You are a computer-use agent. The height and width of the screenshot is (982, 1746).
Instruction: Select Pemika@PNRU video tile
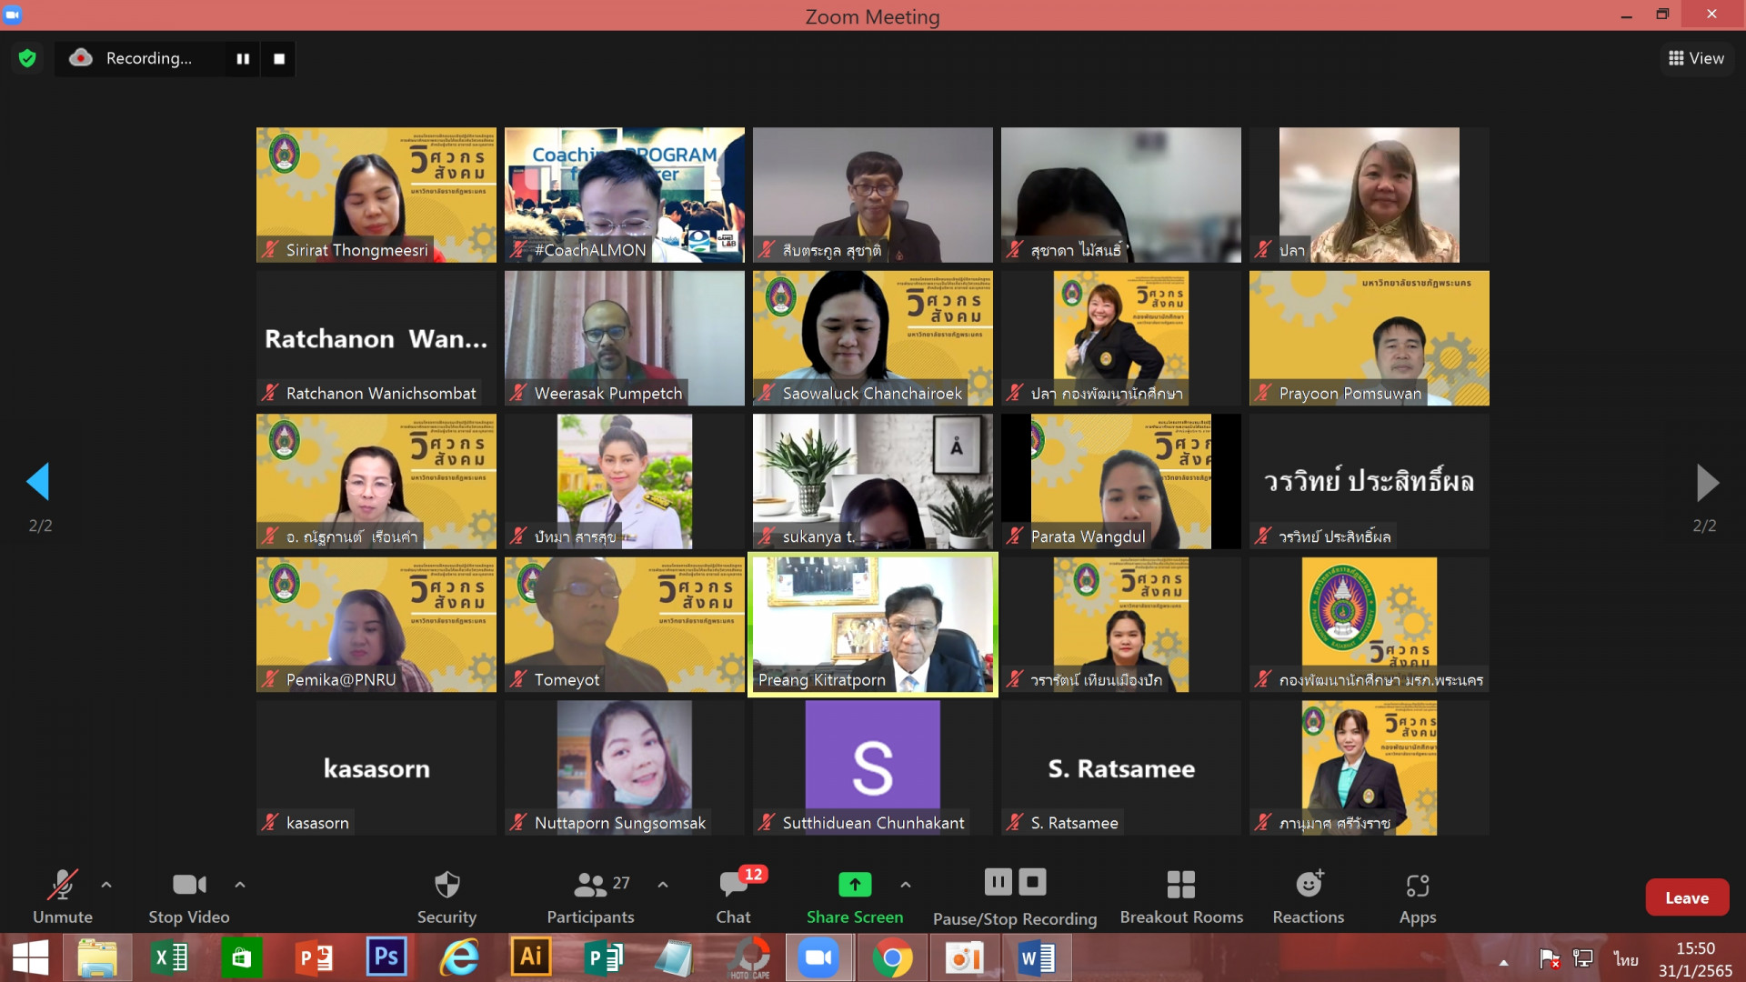click(x=376, y=625)
